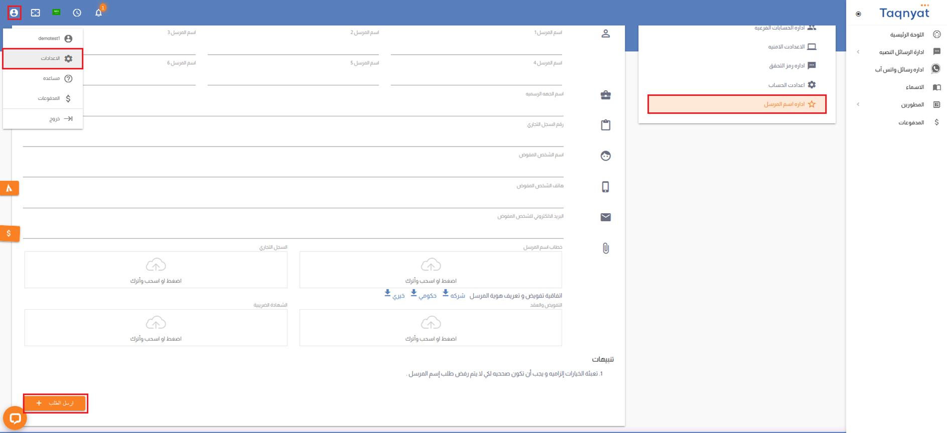The width and height of the screenshot is (947, 433).
Task: Click the orange dollar side tab
Action: (x=10, y=233)
